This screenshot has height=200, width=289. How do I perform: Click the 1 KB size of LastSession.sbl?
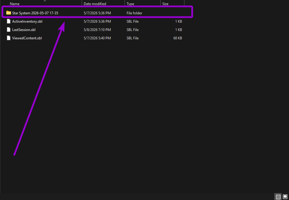(x=178, y=30)
